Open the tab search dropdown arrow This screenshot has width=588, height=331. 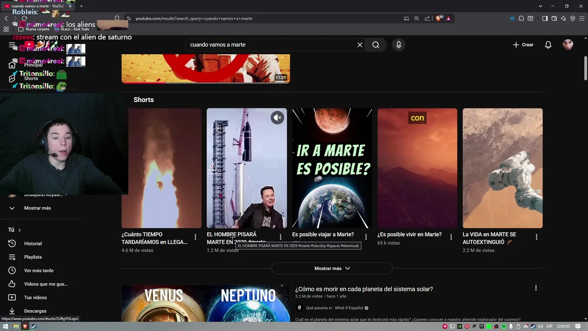coord(540,6)
